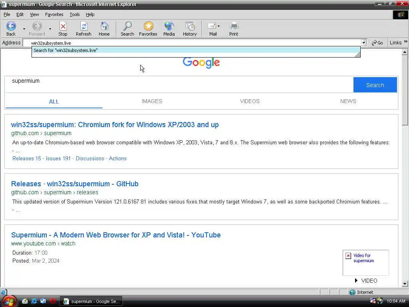Image resolution: width=409 pixels, height=307 pixels.
Task: Click the IE icon in title bar
Action: click(3, 4)
